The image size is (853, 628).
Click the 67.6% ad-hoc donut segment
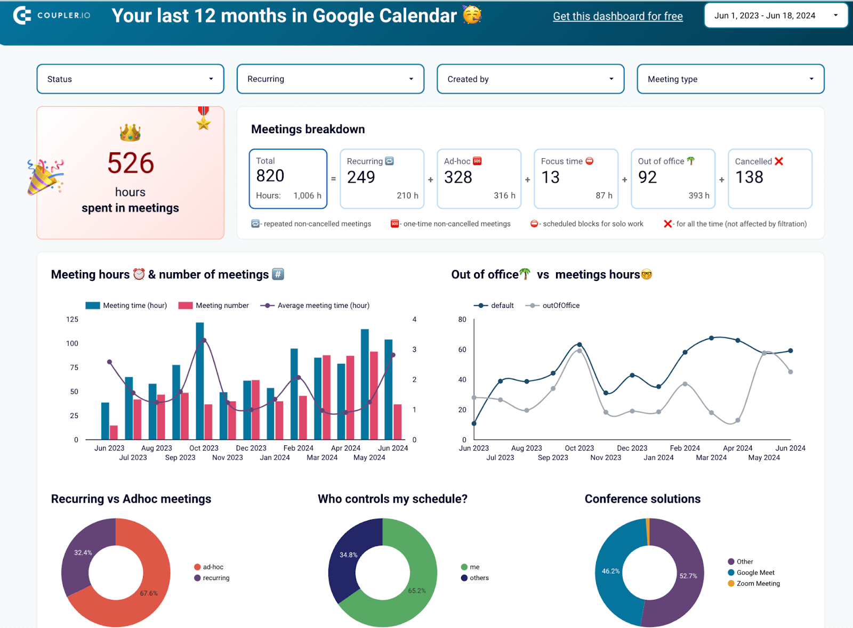[x=149, y=593]
